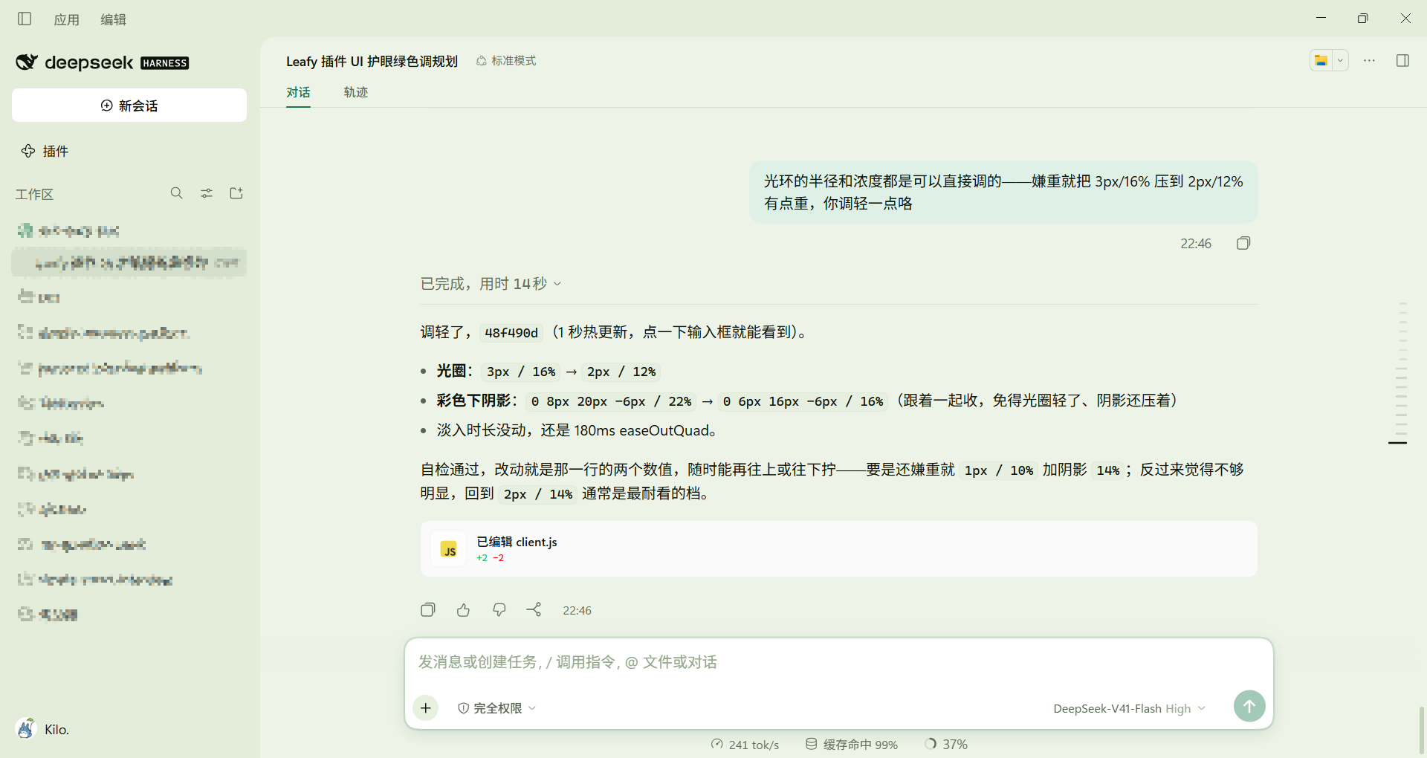Image resolution: width=1427 pixels, height=758 pixels.
Task: Click the conversation title Leafy 插件 UI 护眼绿色调规划
Action: 372,61
